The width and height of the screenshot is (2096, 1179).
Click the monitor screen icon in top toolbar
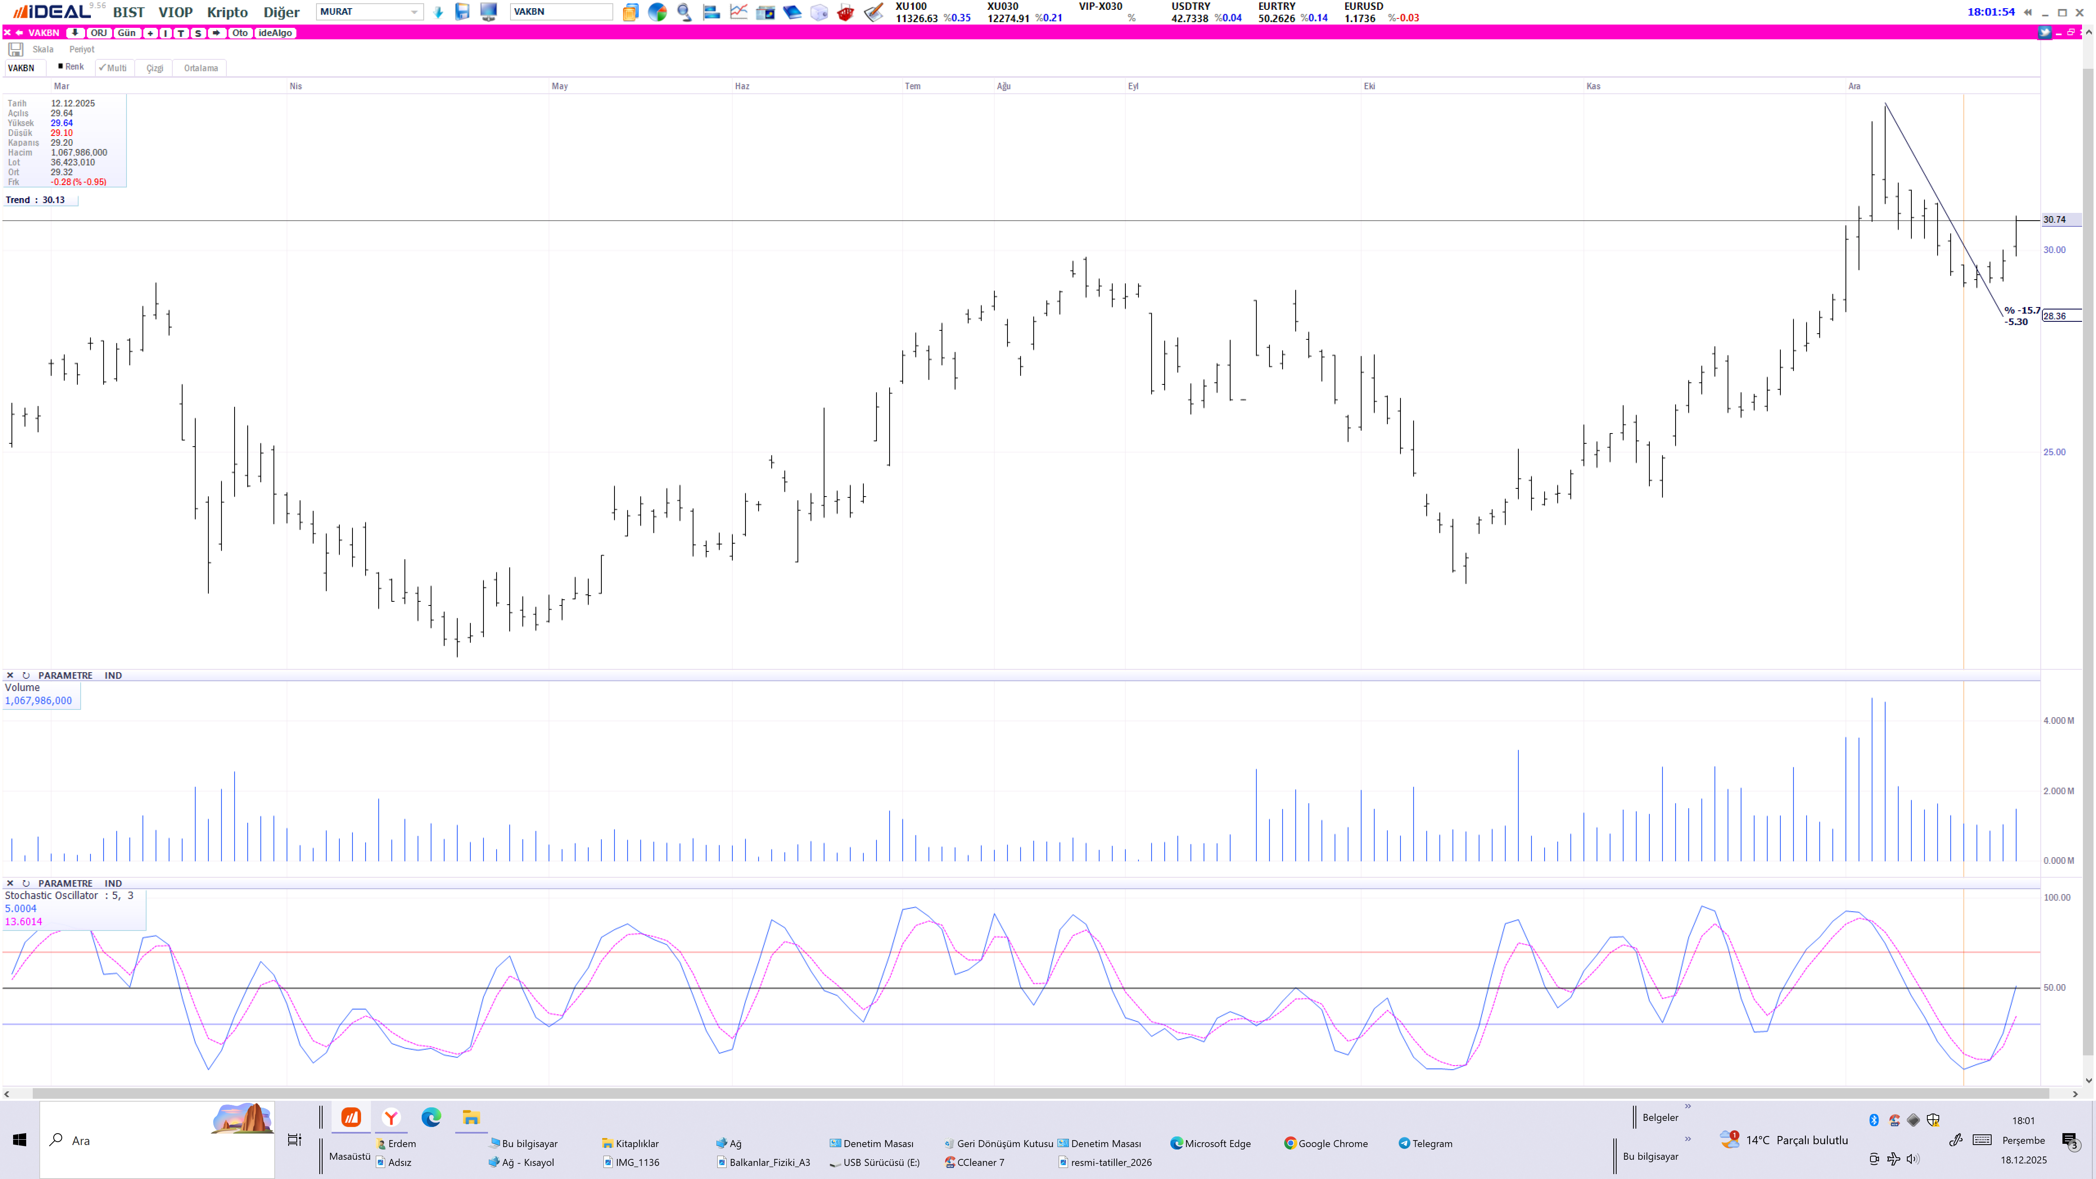click(488, 12)
